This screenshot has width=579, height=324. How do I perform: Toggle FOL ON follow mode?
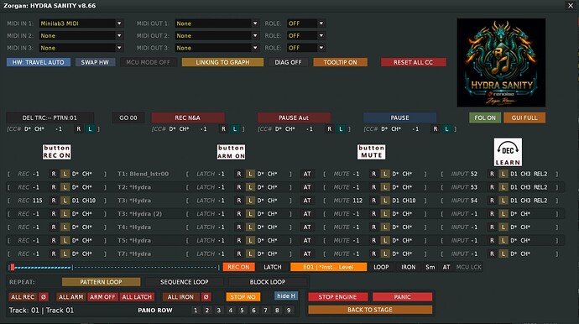pos(485,118)
